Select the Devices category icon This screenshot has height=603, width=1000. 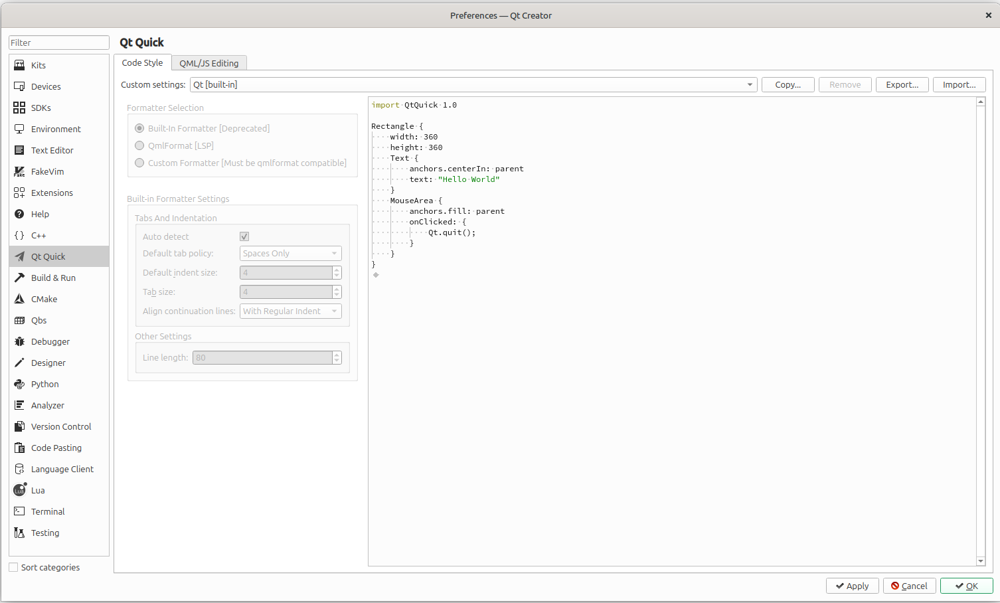point(19,86)
